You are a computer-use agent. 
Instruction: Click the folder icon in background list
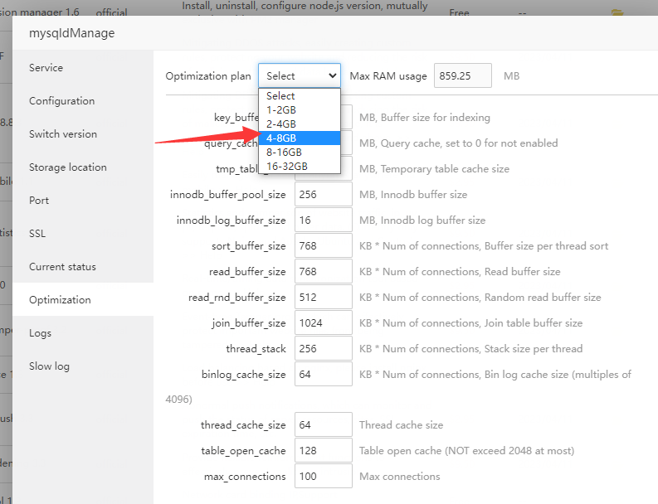pyautogui.click(x=617, y=12)
